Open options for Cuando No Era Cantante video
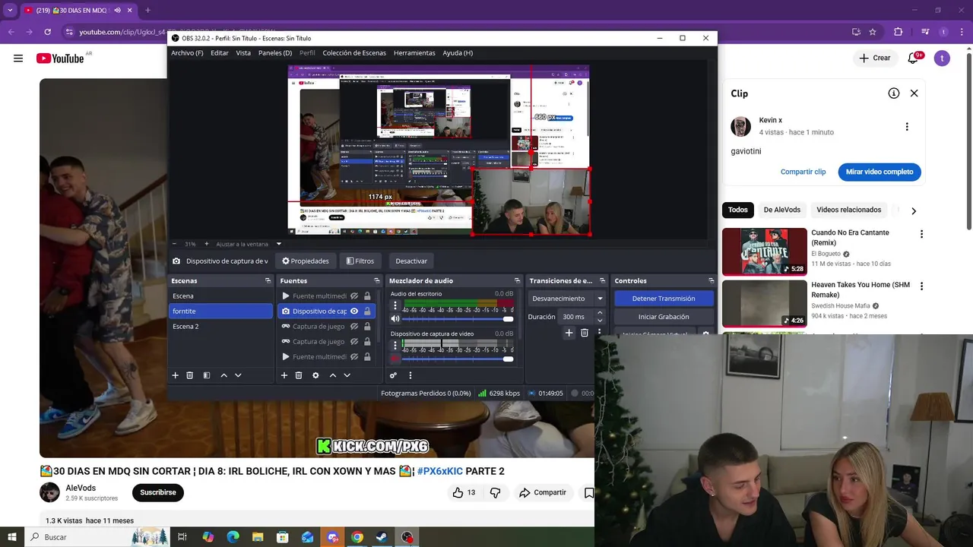 921,235
